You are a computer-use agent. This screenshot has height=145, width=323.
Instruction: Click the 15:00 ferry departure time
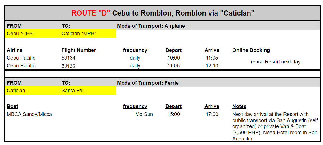point(173,114)
